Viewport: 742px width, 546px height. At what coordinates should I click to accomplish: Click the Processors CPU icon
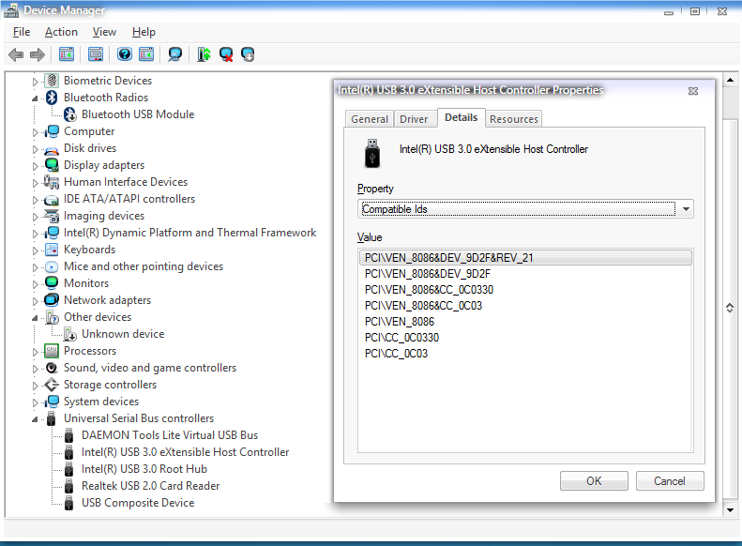[x=52, y=351]
